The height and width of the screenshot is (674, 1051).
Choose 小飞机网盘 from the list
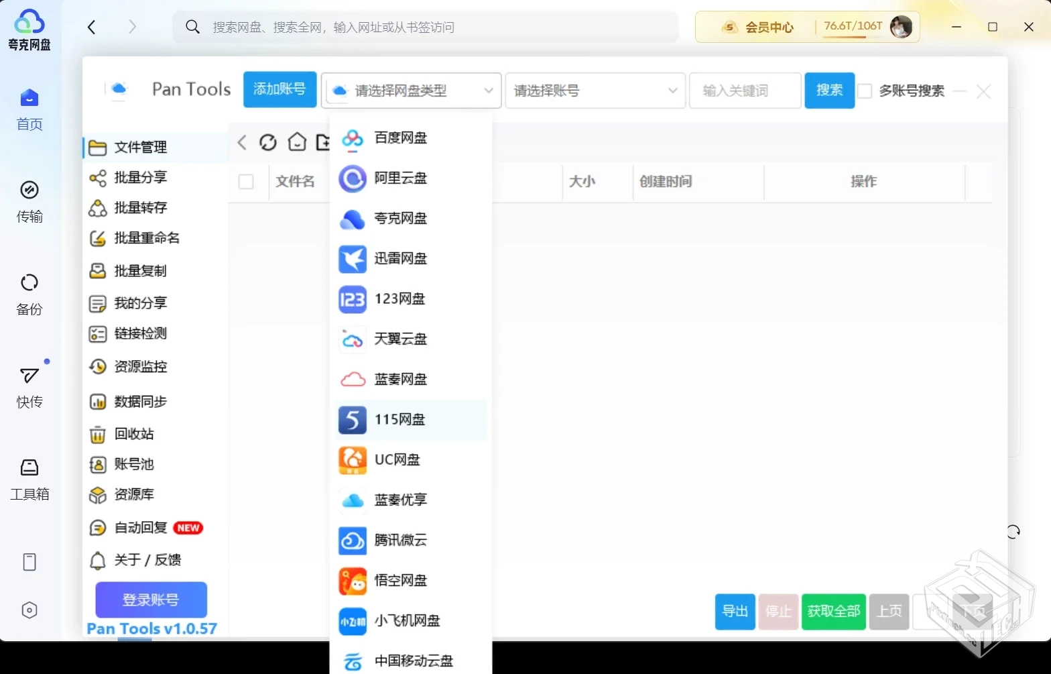411,621
